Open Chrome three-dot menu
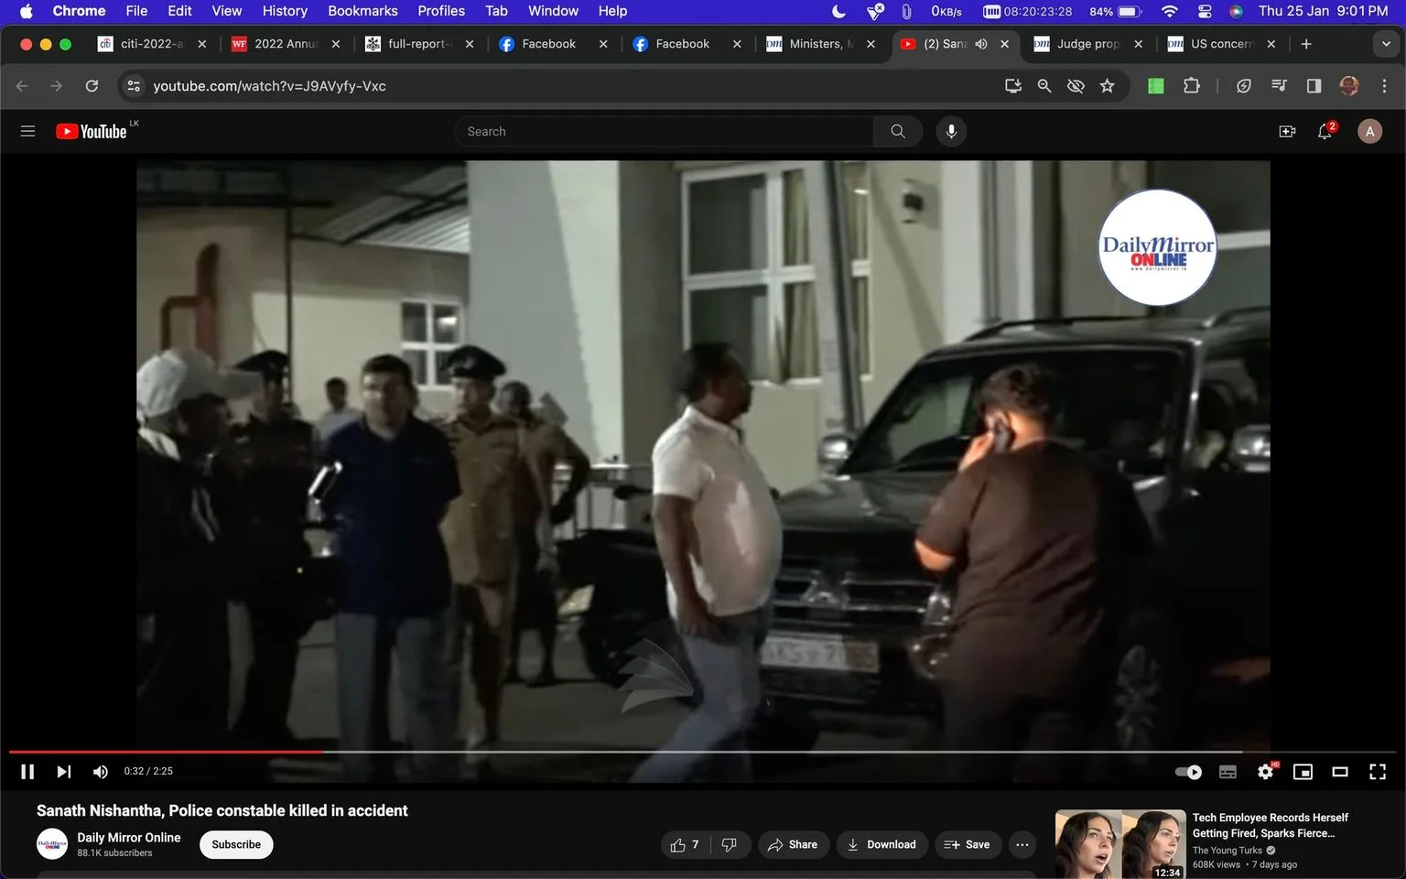The image size is (1406, 879). tap(1384, 85)
